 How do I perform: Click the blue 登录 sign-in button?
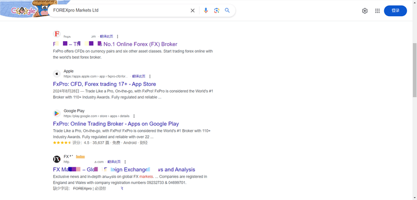tap(395, 11)
